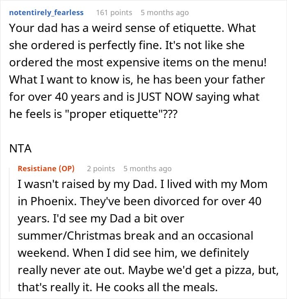Open the top comment's 5 months ago timestamp
Image resolution: width=287 pixels, height=299 pixels.
(x=165, y=13)
